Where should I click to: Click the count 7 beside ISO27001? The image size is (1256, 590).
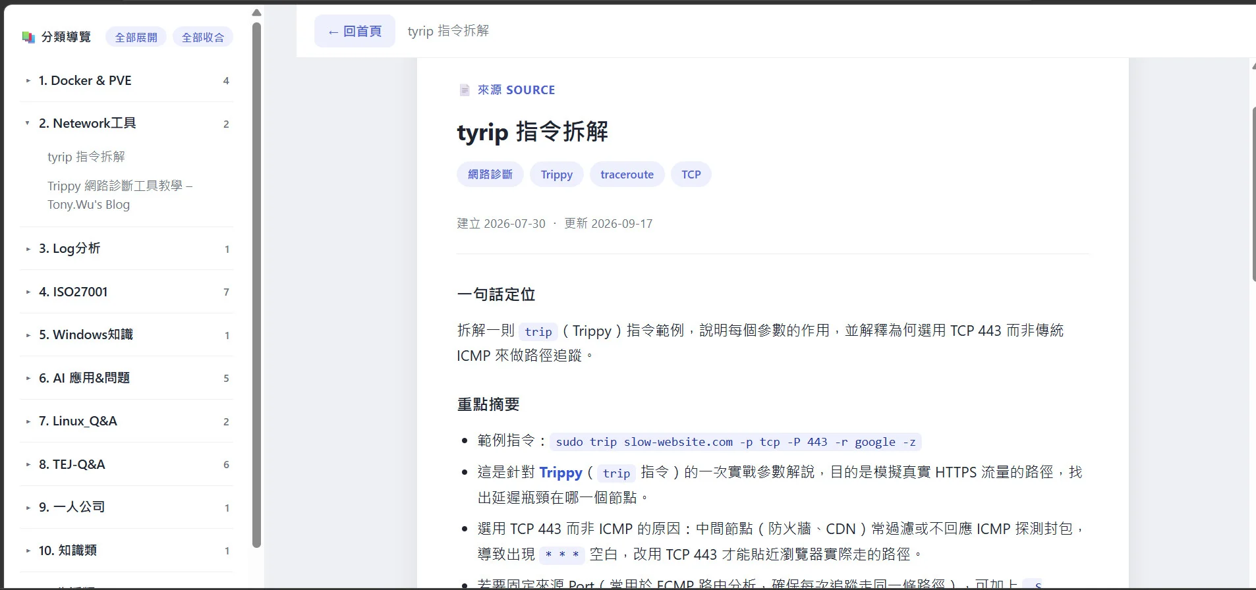[226, 292]
